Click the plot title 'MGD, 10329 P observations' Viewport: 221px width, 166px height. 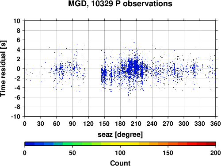click(120, 4)
